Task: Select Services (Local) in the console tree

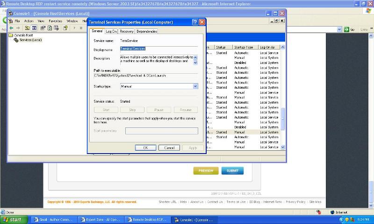Action: coord(30,40)
